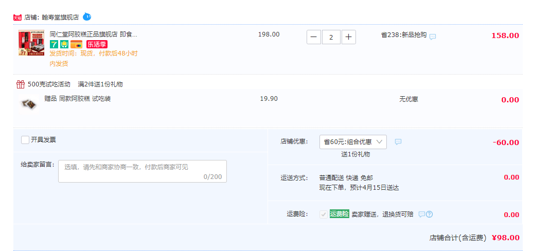Open comment bubble icon beside 省238:新品抢购
The image size is (534, 251).
(433, 37)
